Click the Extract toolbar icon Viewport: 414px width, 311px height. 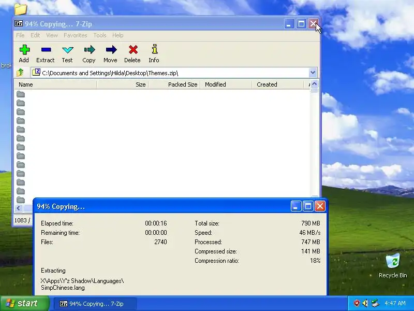pos(46,54)
